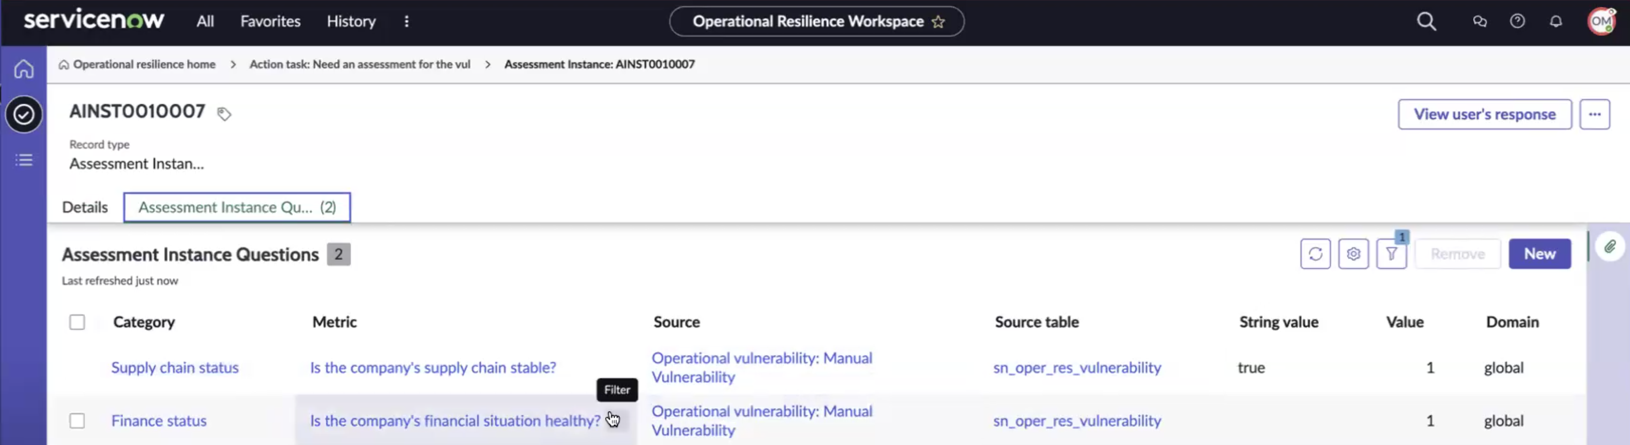1630x445 pixels.
Task: Sort by the Metric column header
Action: click(x=335, y=322)
